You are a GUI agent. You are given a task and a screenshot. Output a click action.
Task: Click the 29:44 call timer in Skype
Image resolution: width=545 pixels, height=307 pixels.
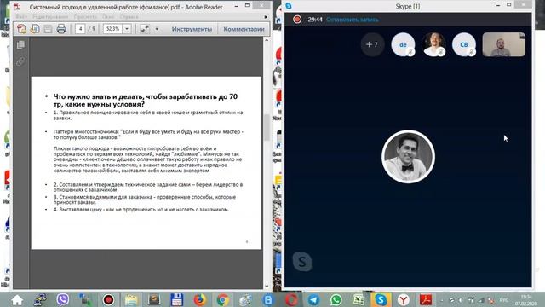tap(314, 20)
